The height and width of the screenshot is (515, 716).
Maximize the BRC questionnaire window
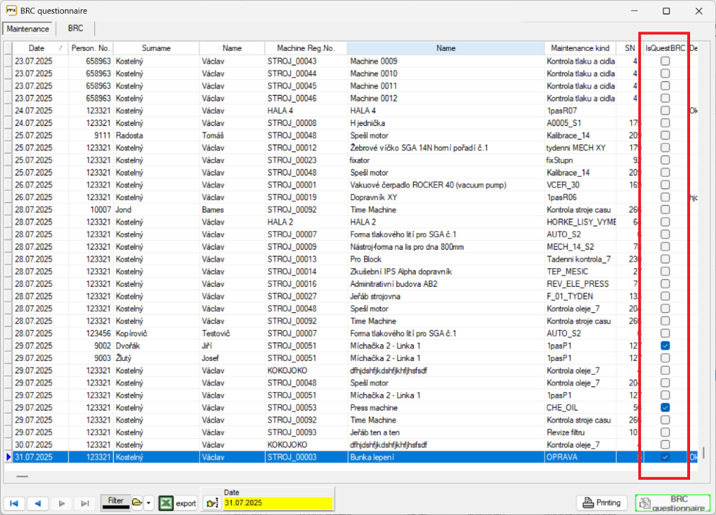[666, 11]
